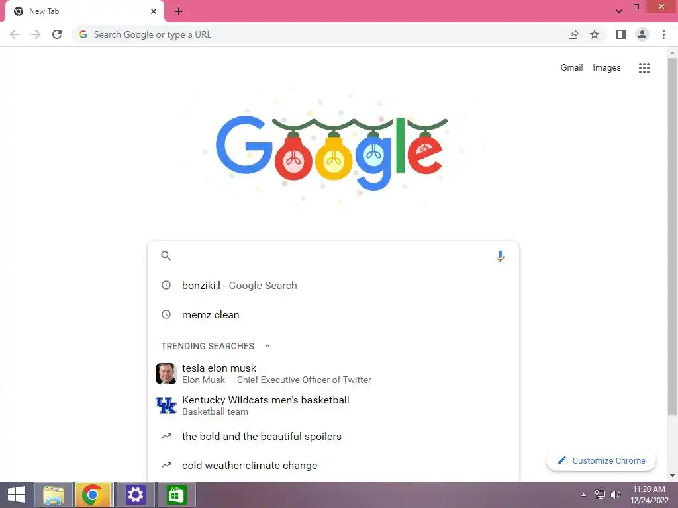The height and width of the screenshot is (508, 678).
Task: Choose the 'tesla elon musk' trending search
Action: coord(333,374)
